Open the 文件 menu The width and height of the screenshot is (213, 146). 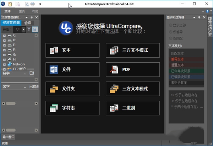click(x=7, y=11)
